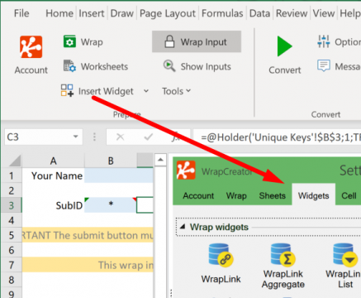Click the formula bar cancel X
The width and height of the screenshot is (361, 298).
pos(120,137)
